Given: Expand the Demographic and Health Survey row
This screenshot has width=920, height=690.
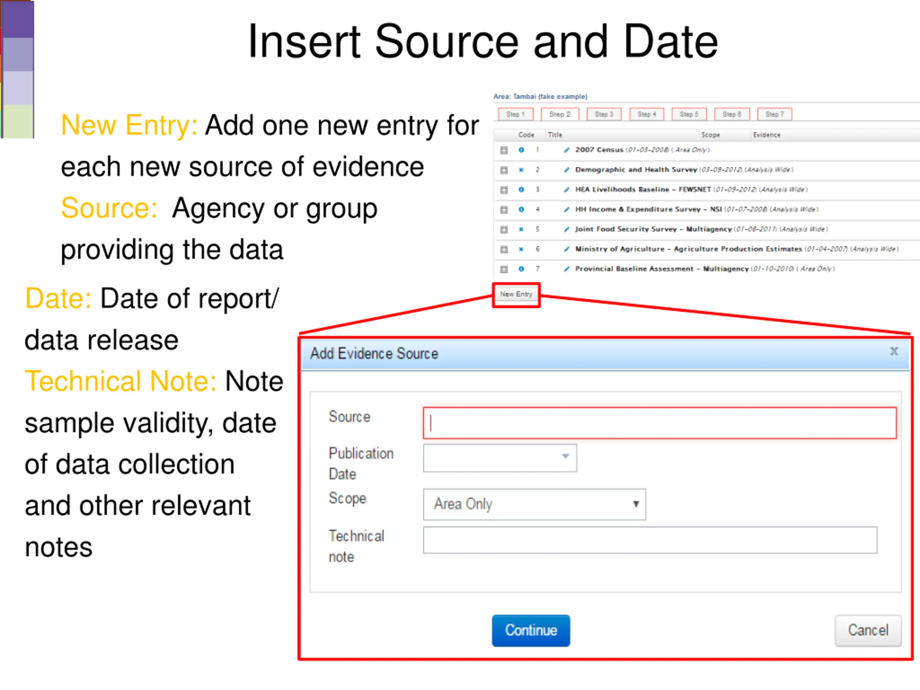Looking at the screenshot, I should point(504,170).
